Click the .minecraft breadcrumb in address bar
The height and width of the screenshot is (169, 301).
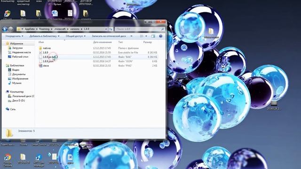click(x=60, y=29)
